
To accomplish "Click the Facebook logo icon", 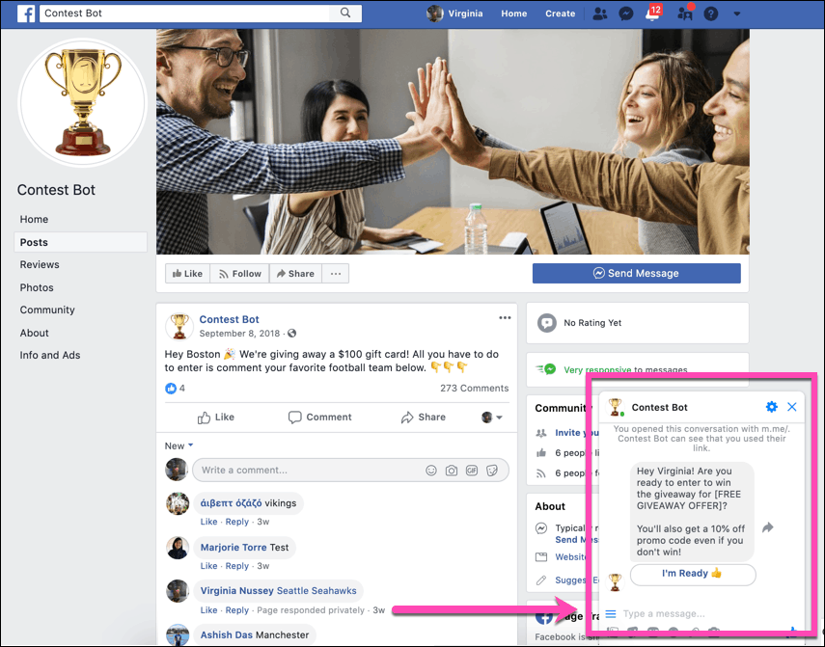I will 26,13.
